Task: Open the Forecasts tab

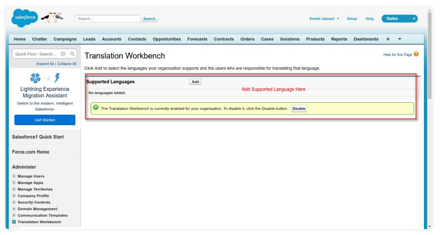Action: tap(197, 39)
